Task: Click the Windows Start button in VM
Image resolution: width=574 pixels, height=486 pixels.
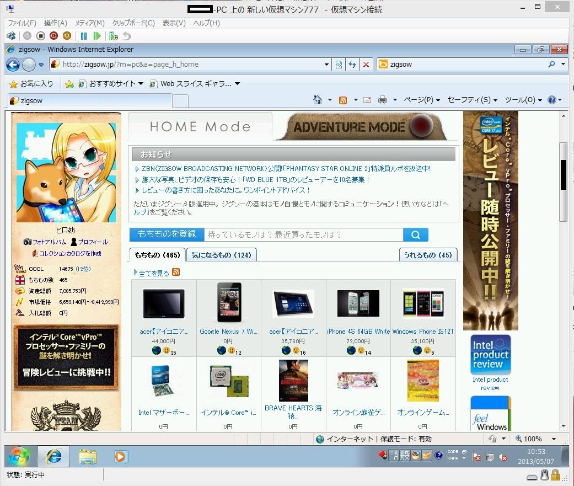Action: [19, 457]
